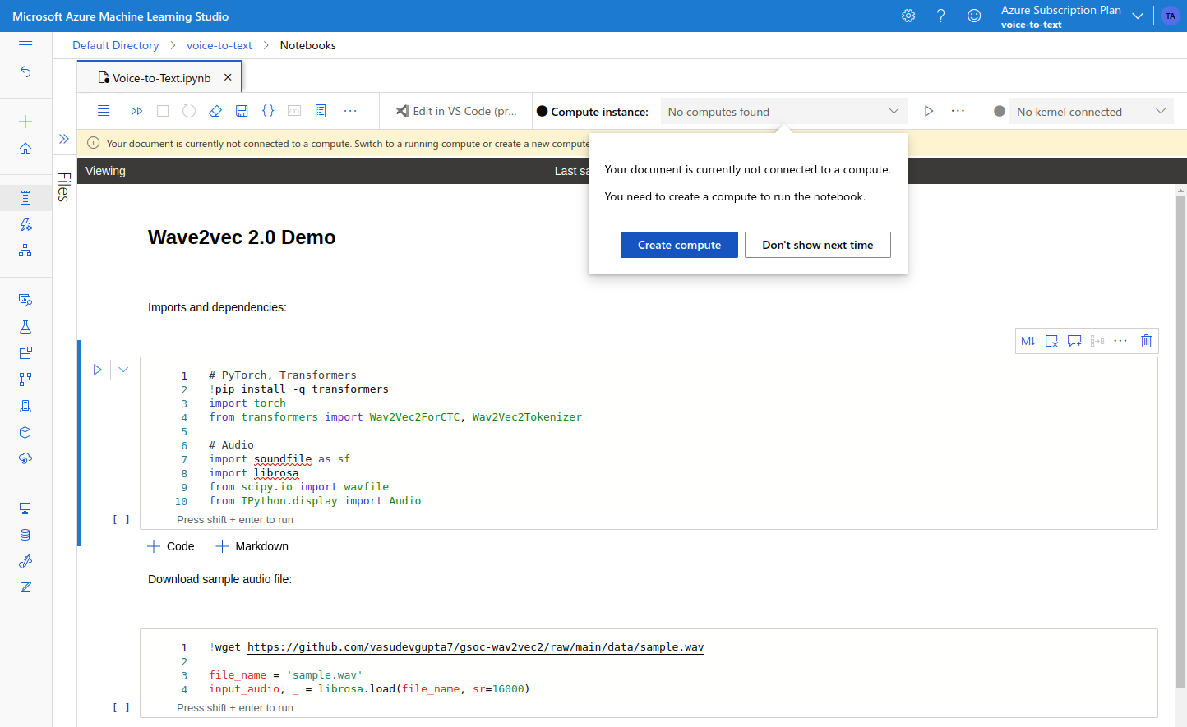Open compute more options ellipsis
This screenshot has height=727, width=1187.
point(958,111)
